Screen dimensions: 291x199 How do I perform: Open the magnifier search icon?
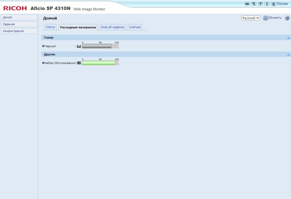point(254,4)
